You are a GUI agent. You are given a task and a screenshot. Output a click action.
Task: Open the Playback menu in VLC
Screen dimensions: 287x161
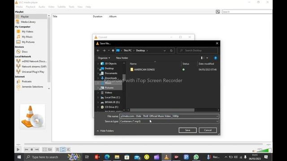click(x=30, y=7)
